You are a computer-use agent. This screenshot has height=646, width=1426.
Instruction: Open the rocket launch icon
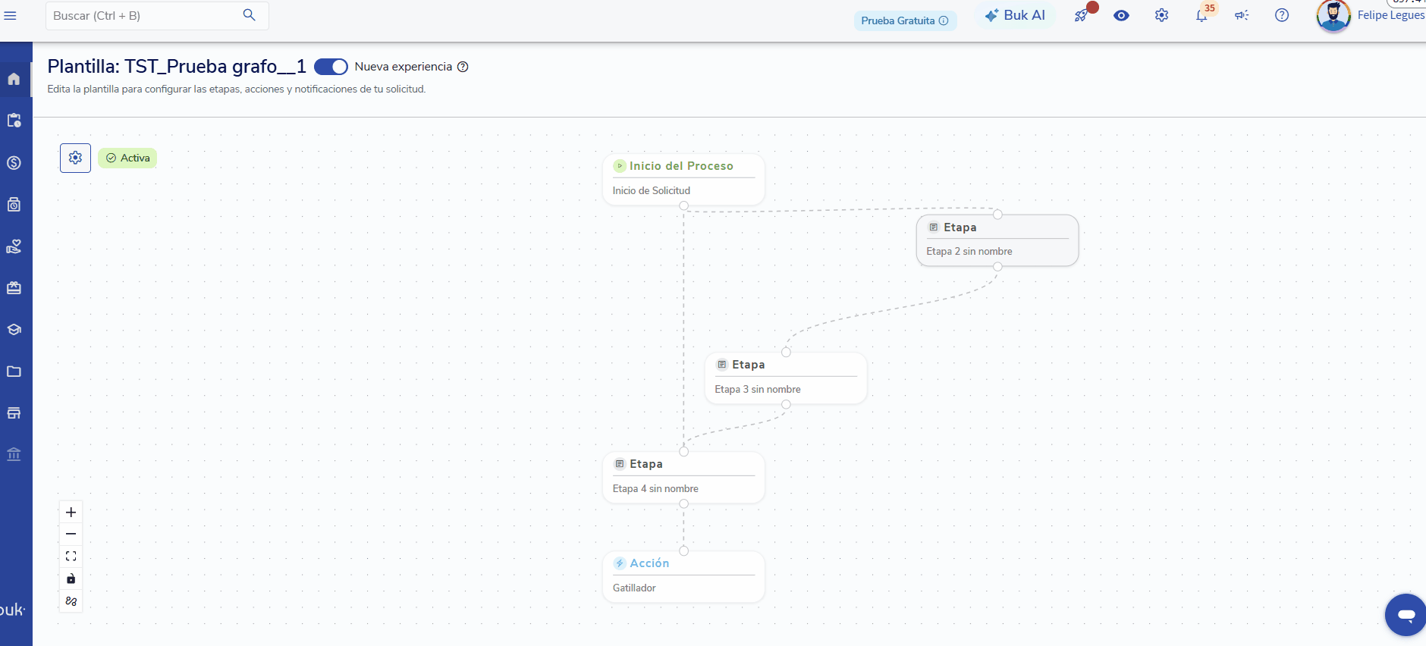[1082, 15]
